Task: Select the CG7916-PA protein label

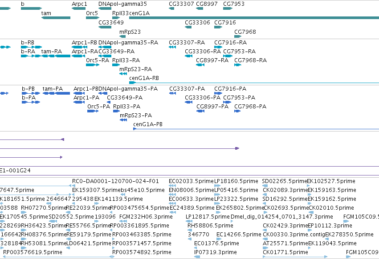Action: point(230,89)
